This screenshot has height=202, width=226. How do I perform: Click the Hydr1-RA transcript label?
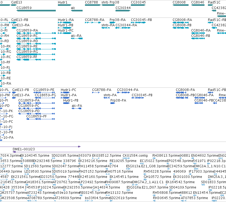[66, 20]
